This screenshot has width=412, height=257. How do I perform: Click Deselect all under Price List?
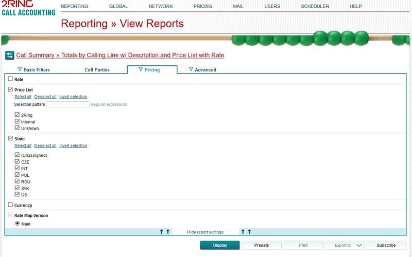click(x=45, y=97)
